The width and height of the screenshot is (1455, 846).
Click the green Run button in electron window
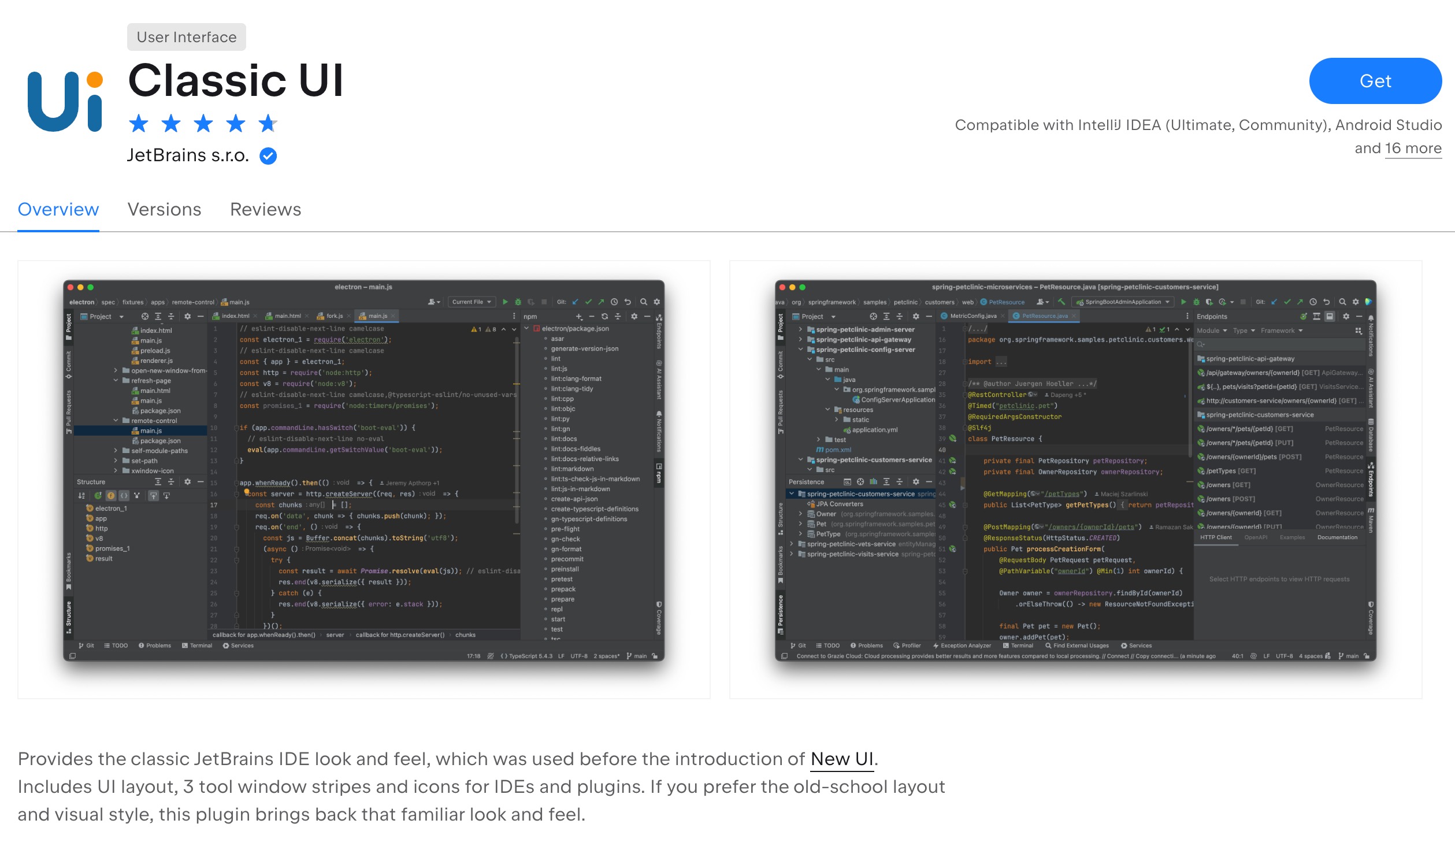505,302
